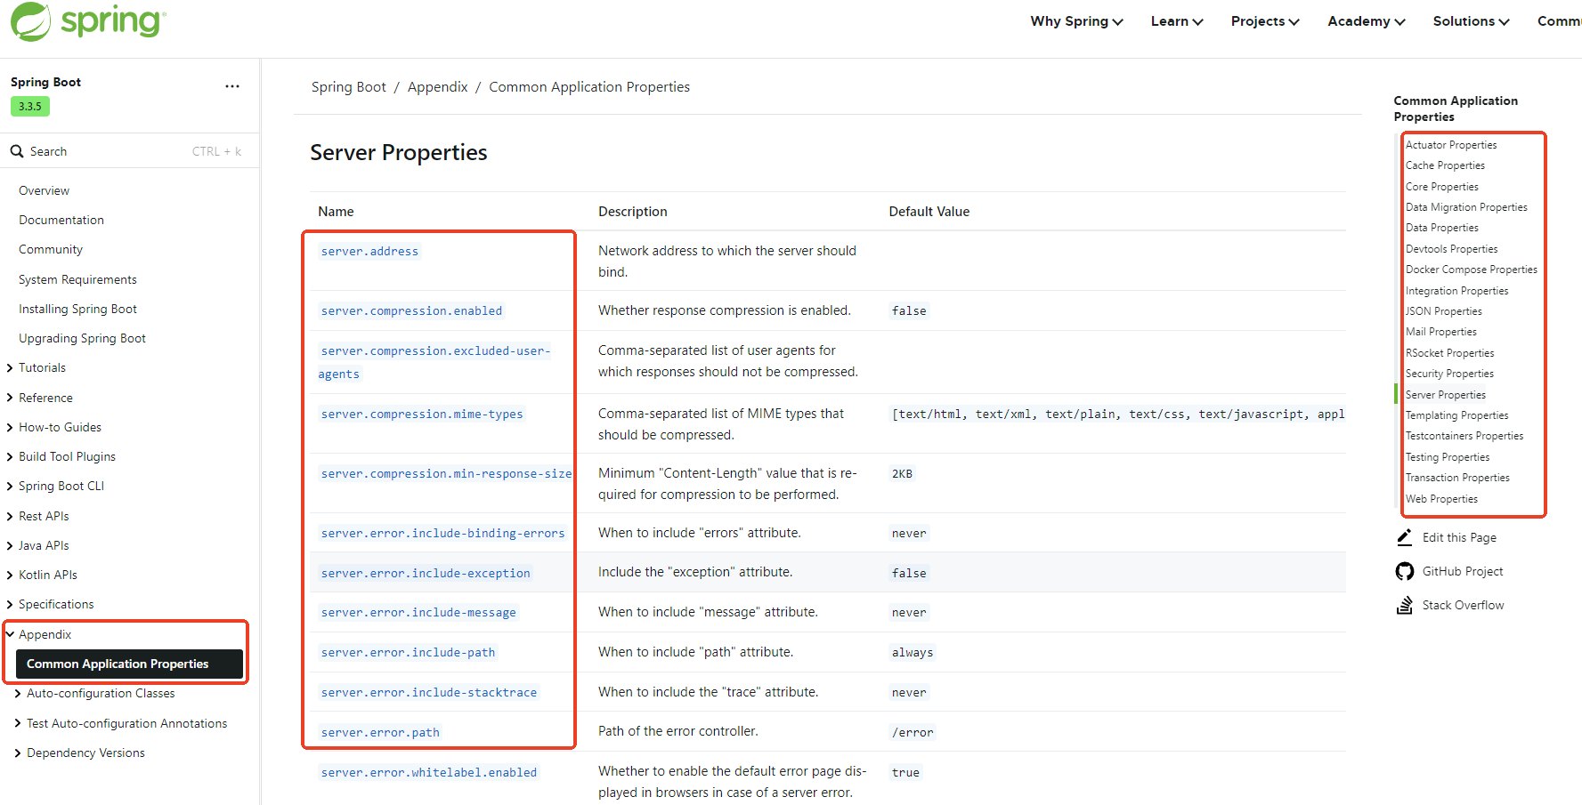Image resolution: width=1582 pixels, height=805 pixels.
Task: Click the search magnifier icon
Action: (x=17, y=151)
